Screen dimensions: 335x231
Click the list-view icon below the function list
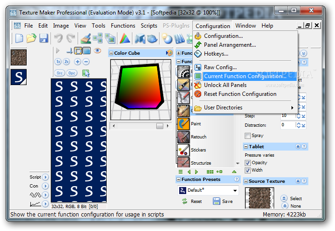(181, 172)
